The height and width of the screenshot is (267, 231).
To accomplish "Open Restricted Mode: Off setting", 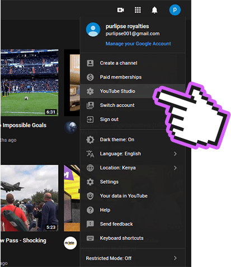I will click(133, 258).
